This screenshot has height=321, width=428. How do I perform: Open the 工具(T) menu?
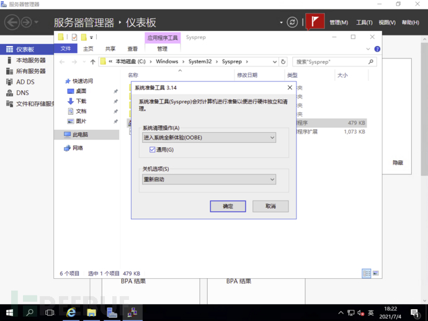pyautogui.click(x=364, y=22)
